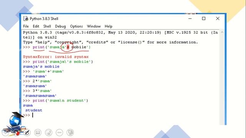Screen dimensions: 246x138
Task: Go to previous slide arrow icon
Action: [x=5, y=133]
